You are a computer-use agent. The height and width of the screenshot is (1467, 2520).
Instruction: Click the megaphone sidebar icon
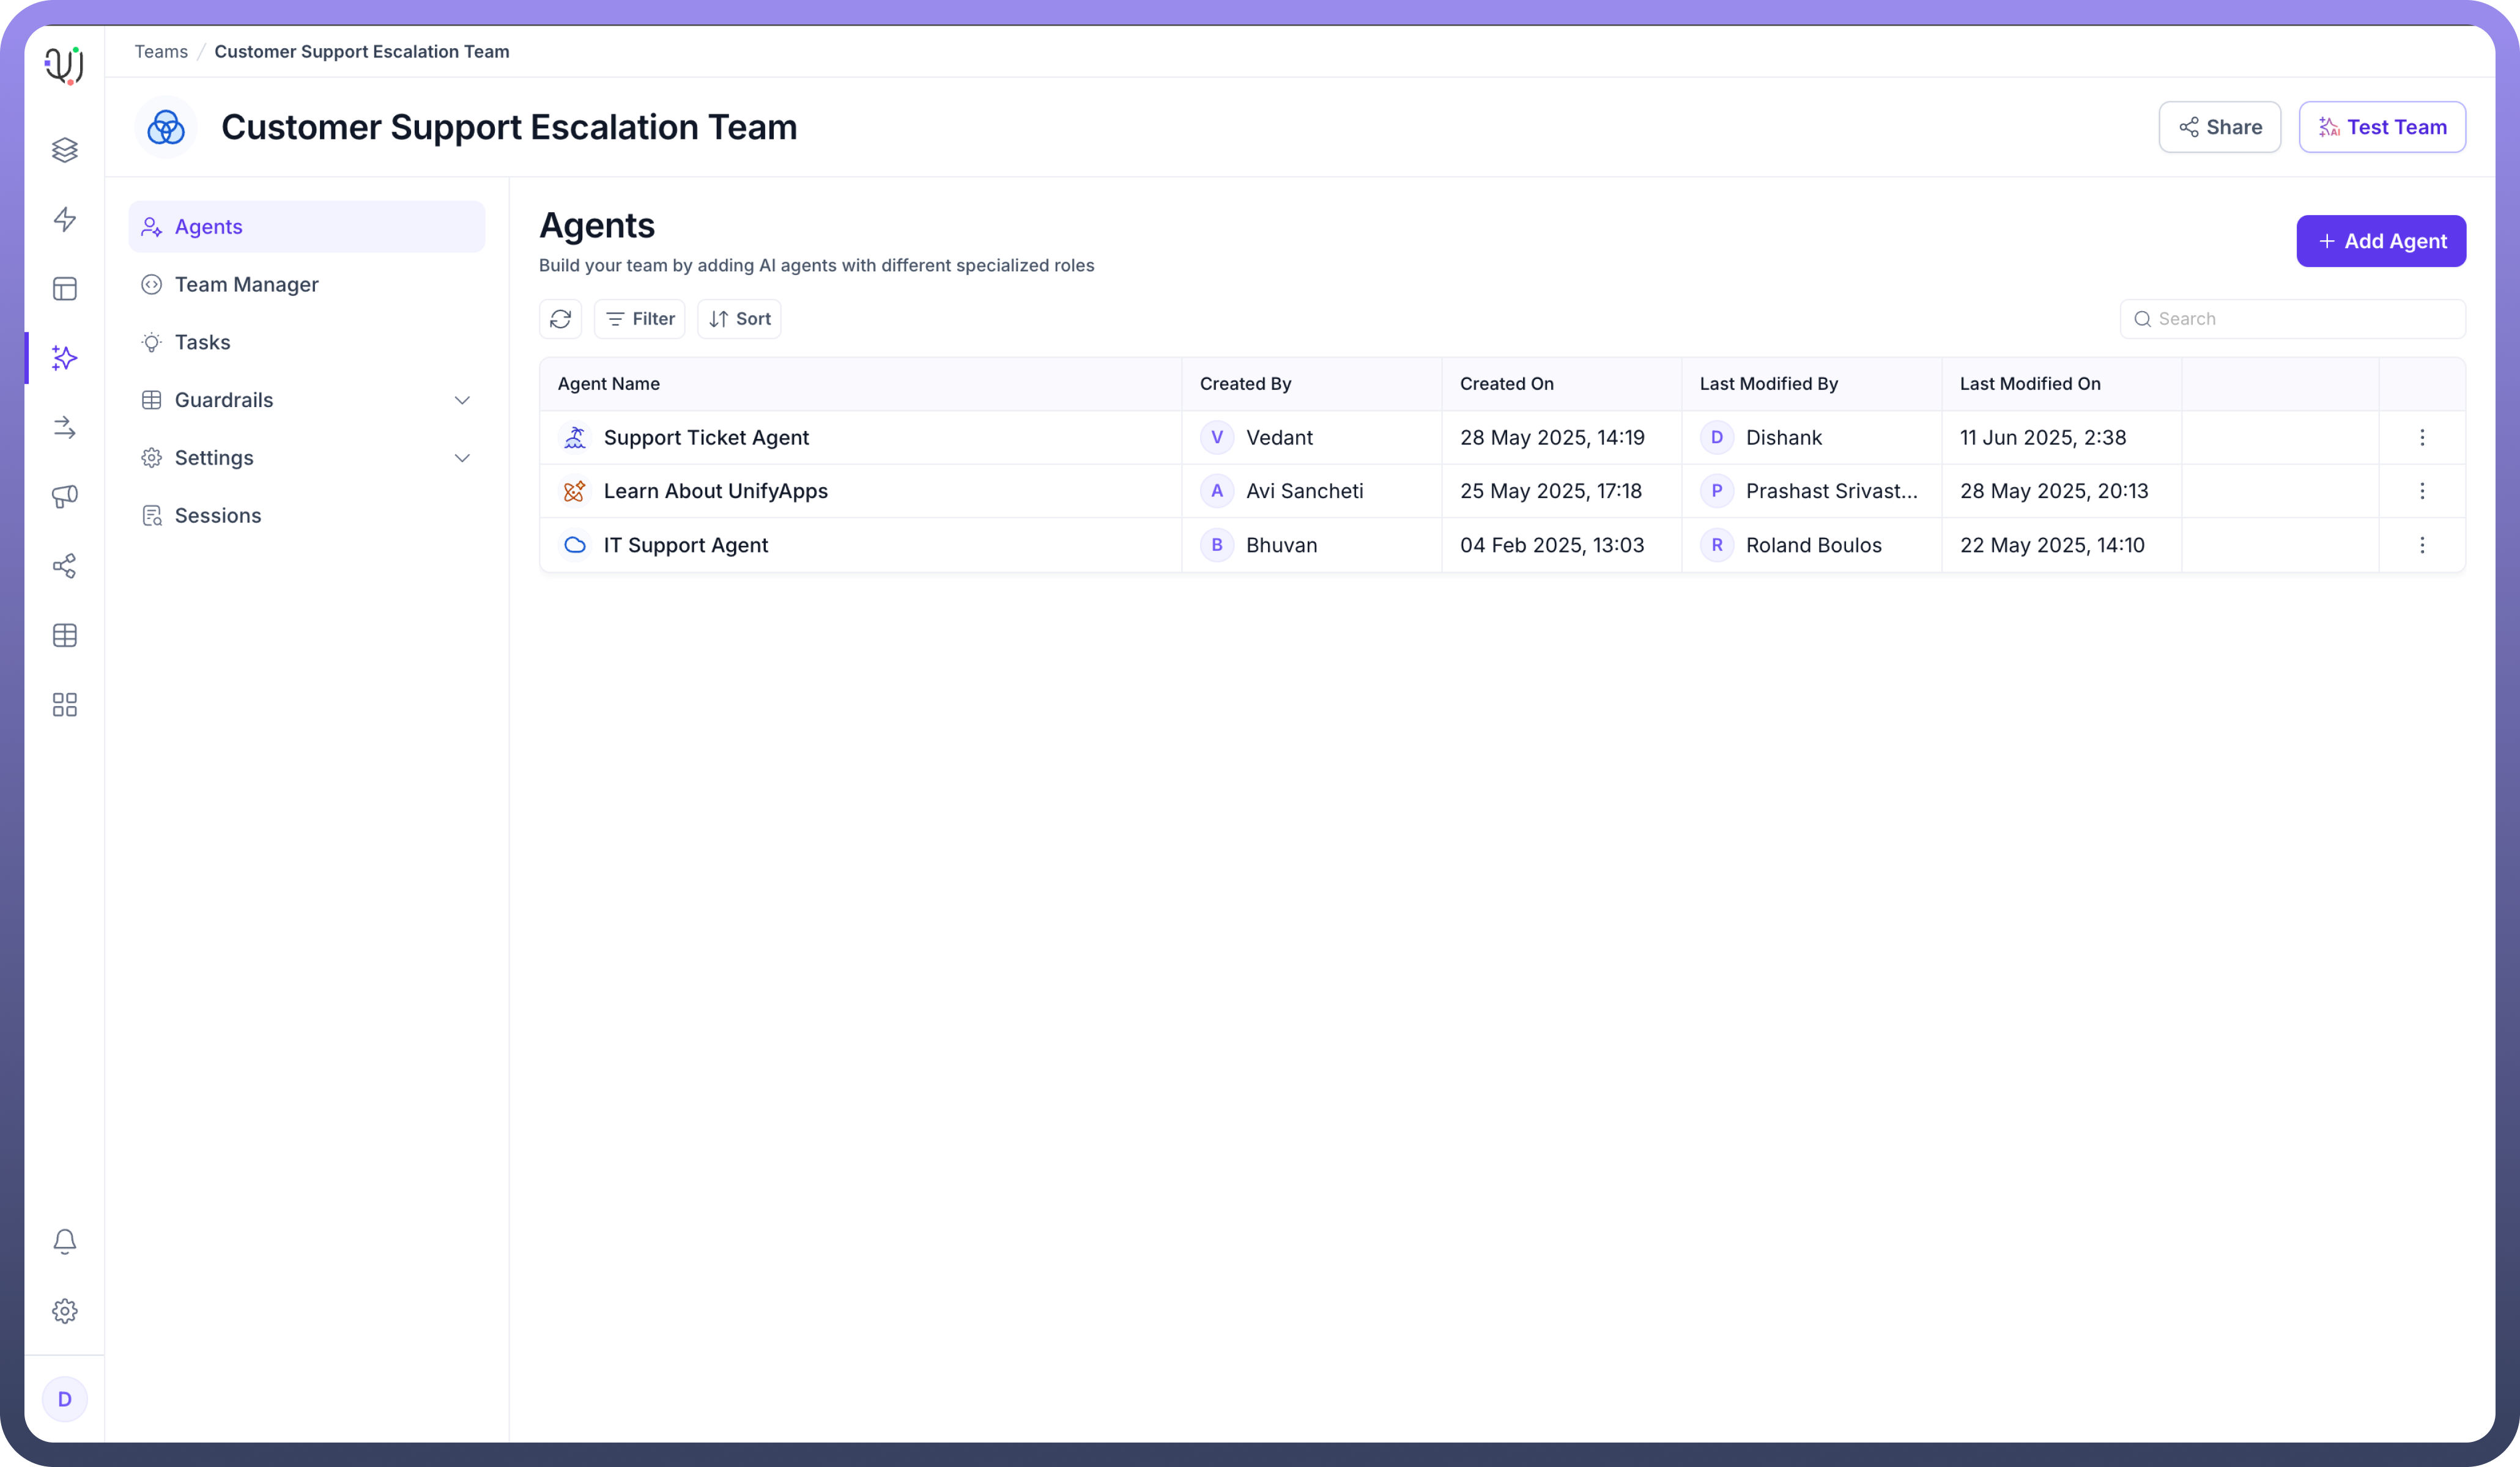click(65, 497)
